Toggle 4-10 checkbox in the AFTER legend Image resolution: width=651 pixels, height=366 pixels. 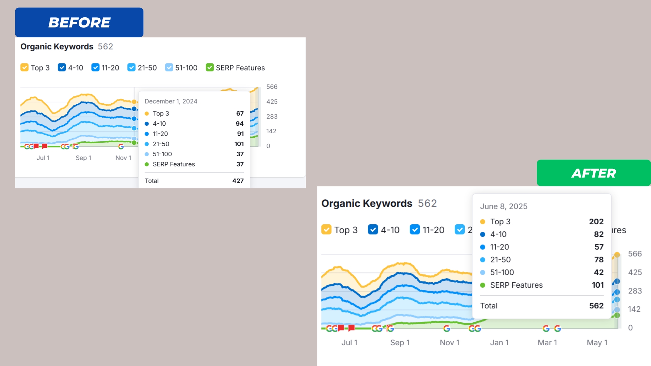pyautogui.click(x=373, y=230)
